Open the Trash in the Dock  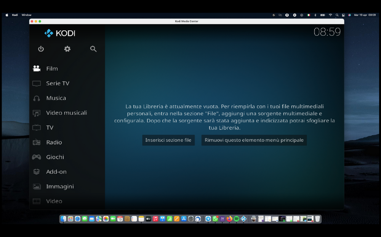coord(317,219)
